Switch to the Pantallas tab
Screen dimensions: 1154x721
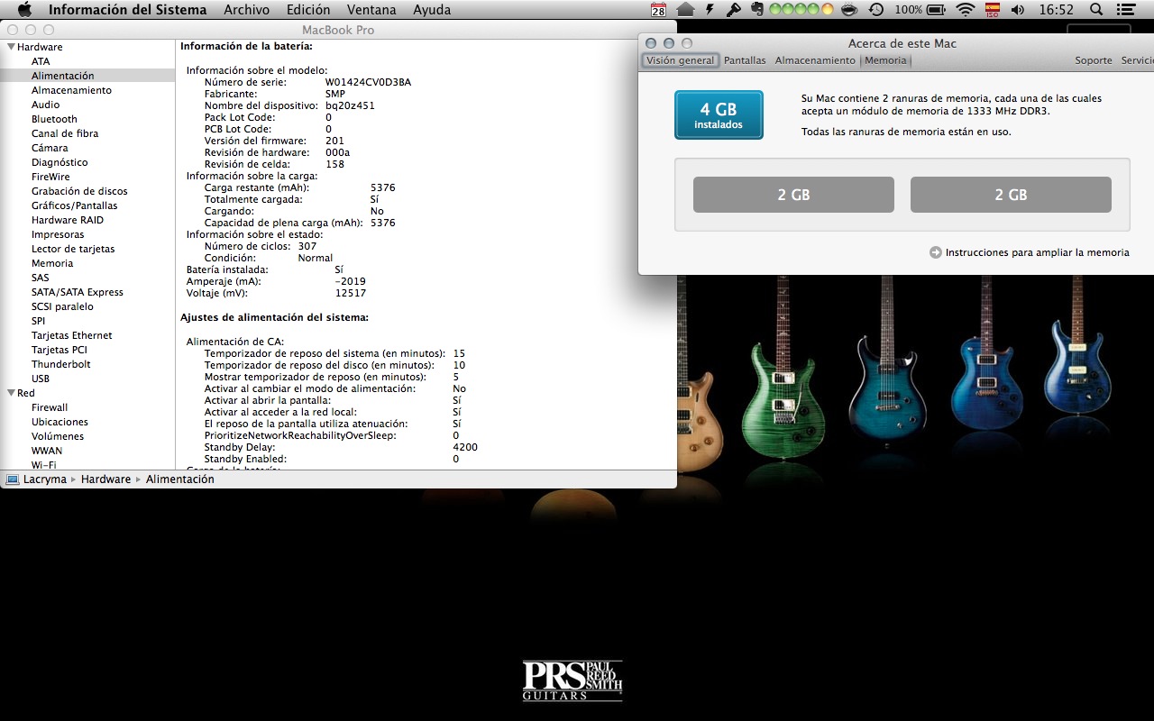pos(745,60)
